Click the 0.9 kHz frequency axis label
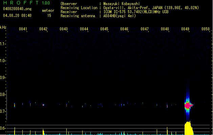 pyautogui.click(x=3, y=77)
